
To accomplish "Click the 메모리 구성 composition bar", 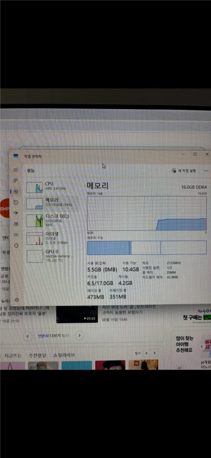I will (147, 248).
